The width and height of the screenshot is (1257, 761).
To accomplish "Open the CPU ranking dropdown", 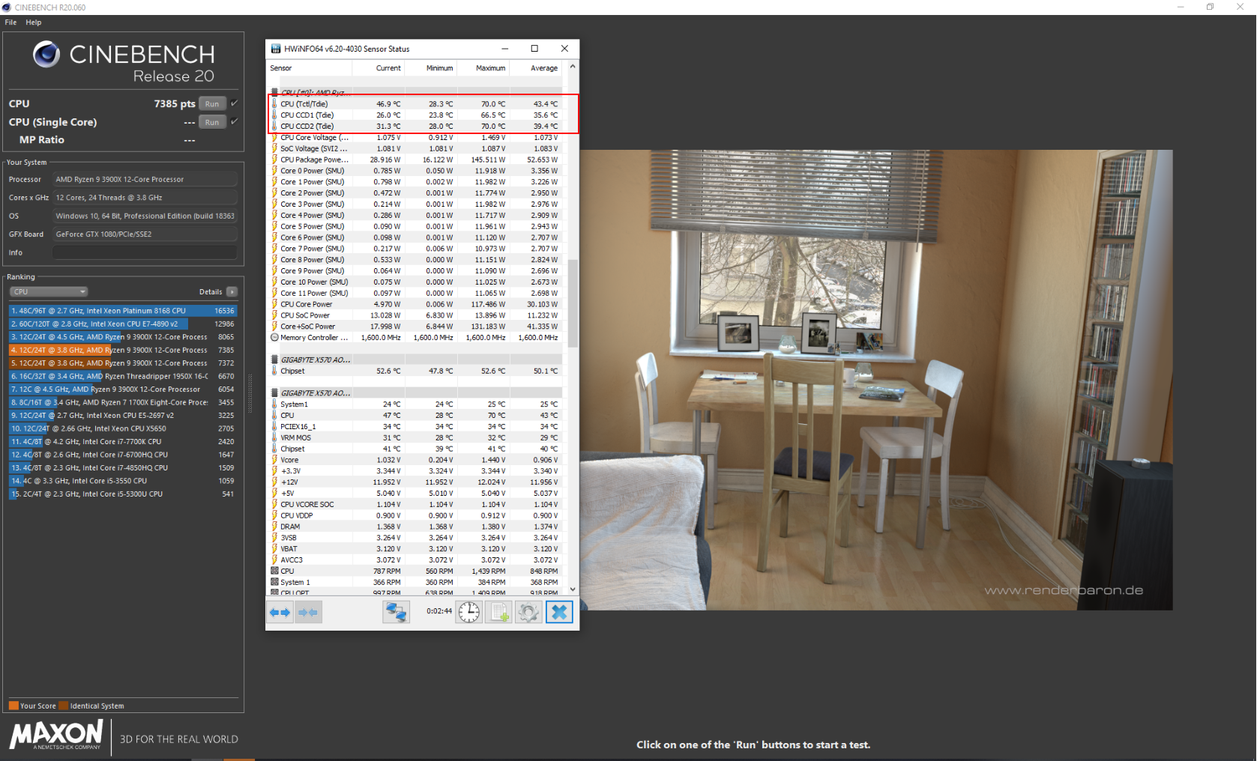I will point(49,292).
